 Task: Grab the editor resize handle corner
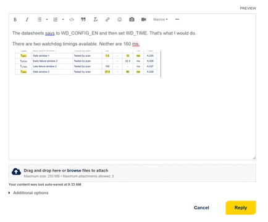click(254, 158)
